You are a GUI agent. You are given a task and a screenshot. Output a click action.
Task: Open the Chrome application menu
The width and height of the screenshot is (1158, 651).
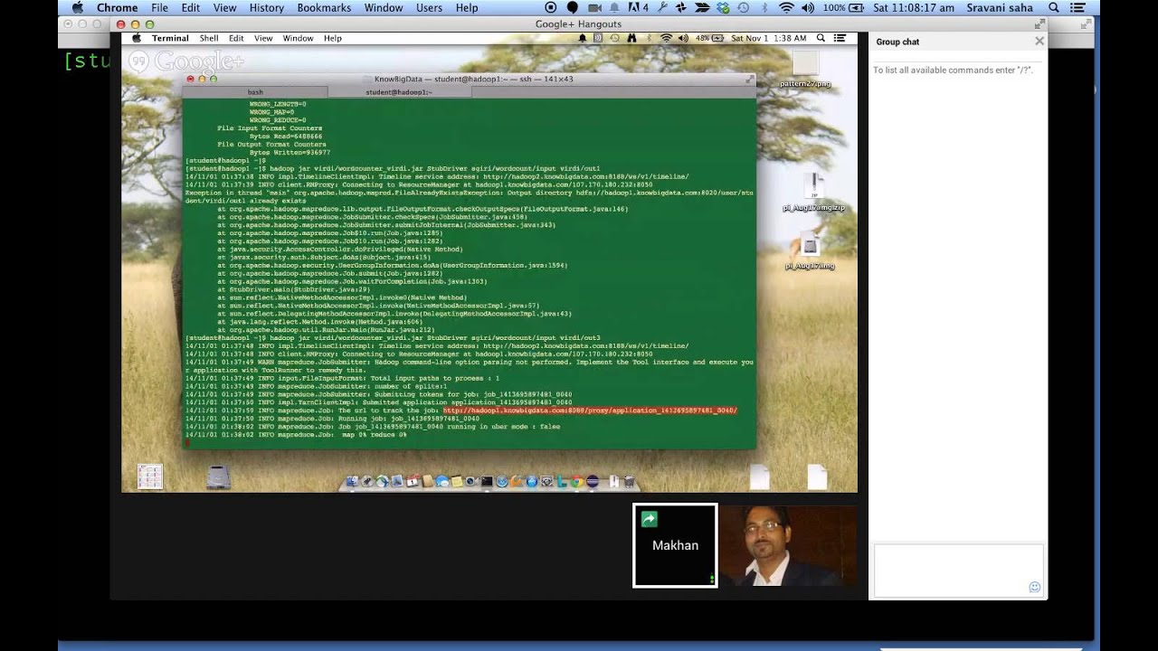pos(117,7)
